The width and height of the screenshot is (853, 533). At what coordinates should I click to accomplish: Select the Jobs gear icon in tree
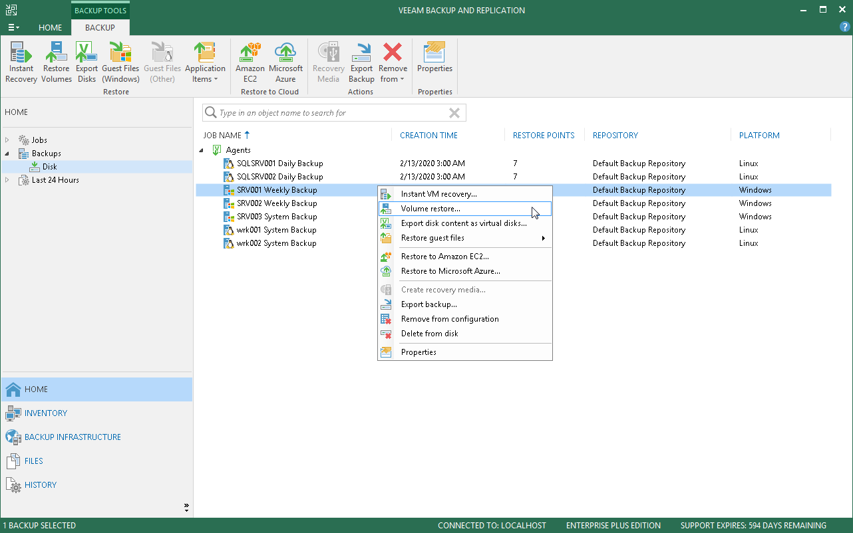pos(24,140)
